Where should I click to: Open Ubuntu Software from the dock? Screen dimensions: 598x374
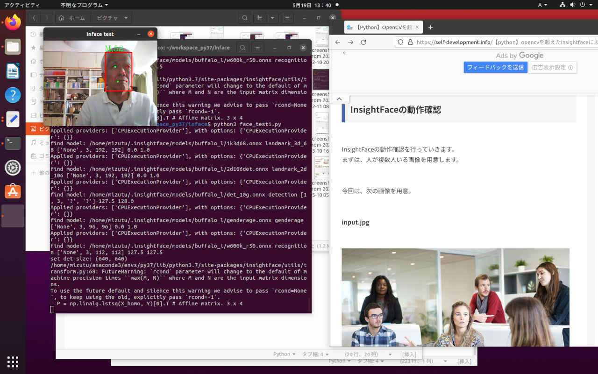coord(13,191)
